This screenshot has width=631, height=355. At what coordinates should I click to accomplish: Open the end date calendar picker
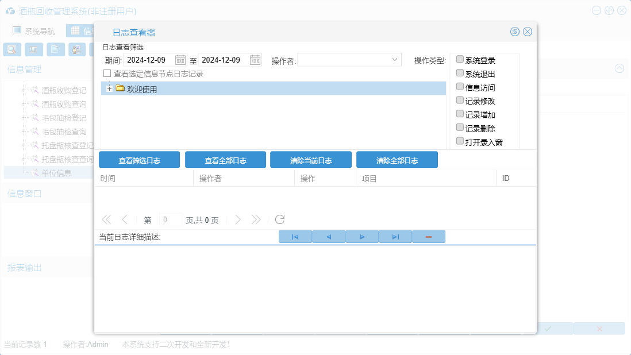point(255,60)
